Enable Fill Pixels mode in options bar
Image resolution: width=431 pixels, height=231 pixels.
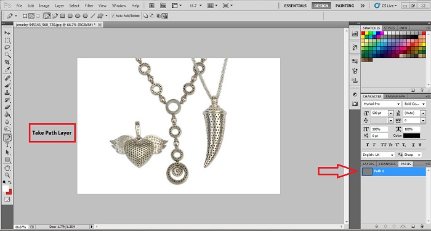[38, 16]
